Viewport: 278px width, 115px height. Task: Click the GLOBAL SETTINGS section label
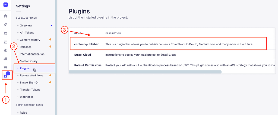point(26,18)
